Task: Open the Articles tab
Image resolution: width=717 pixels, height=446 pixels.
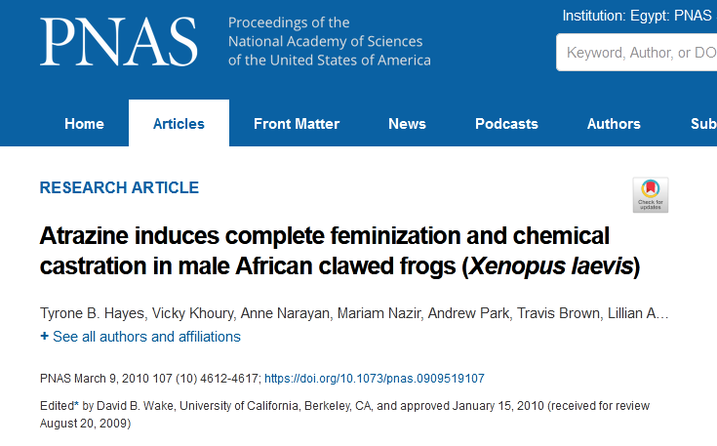Action: click(x=179, y=124)
